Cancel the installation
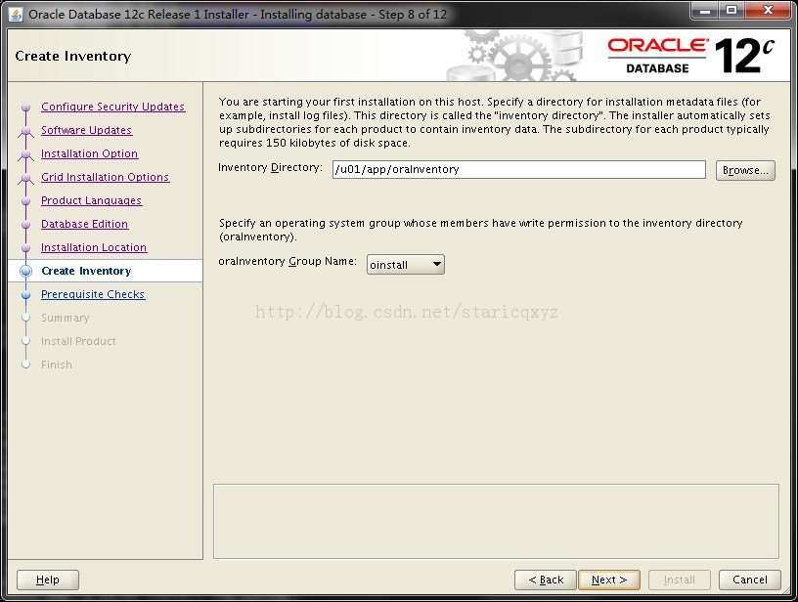This screenshot has height=602, width=798. (x=750, y=580)
